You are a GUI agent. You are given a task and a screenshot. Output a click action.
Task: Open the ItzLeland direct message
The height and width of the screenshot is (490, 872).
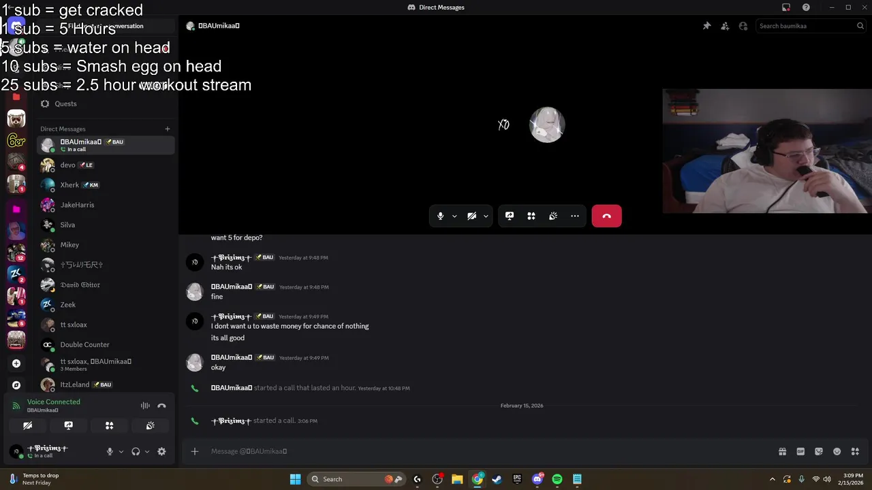click(x=106, y=385)
